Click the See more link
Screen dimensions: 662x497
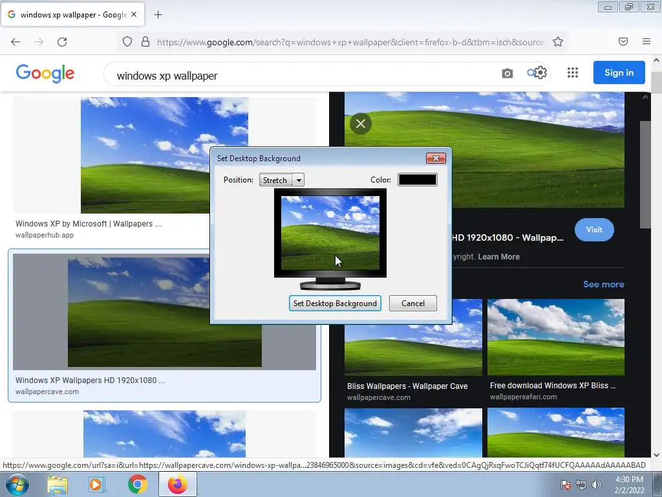click(603, 285)
